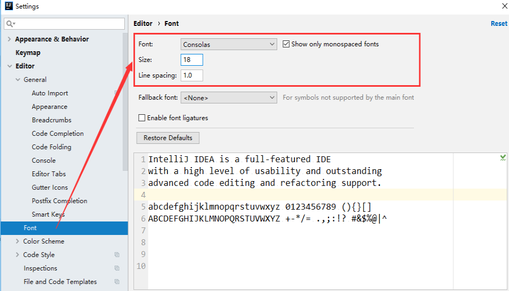Select Keymap in settings tree
This screenshot has height=291, width=509.
(x=28, y=52)
